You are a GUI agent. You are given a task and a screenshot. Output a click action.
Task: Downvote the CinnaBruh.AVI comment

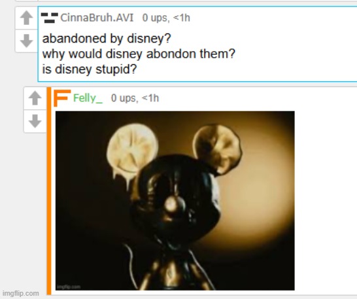(x=26, y=41)
